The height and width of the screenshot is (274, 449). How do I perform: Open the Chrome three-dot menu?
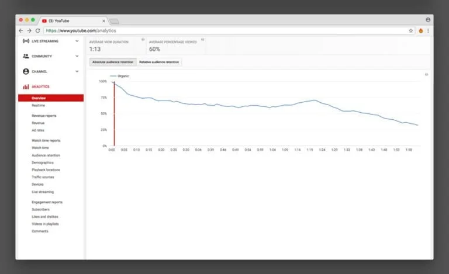click(428, 30)
